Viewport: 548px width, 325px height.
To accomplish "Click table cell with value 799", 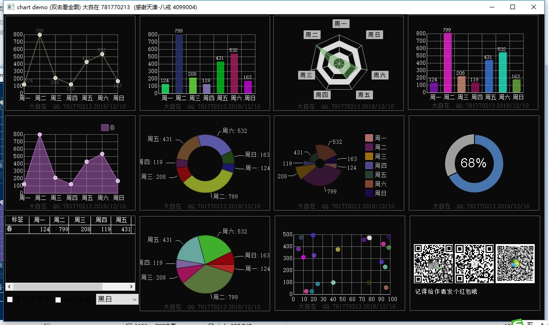I will (59, 229).
